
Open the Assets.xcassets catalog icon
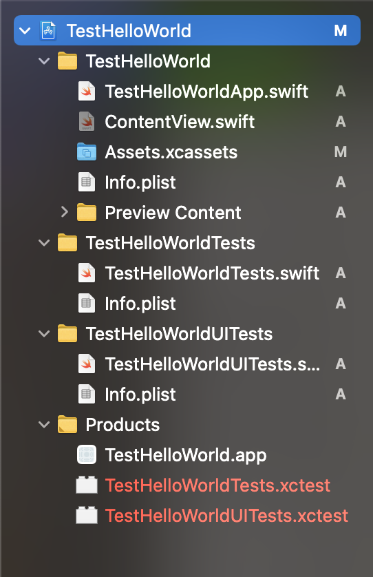[x=87, y=152]
